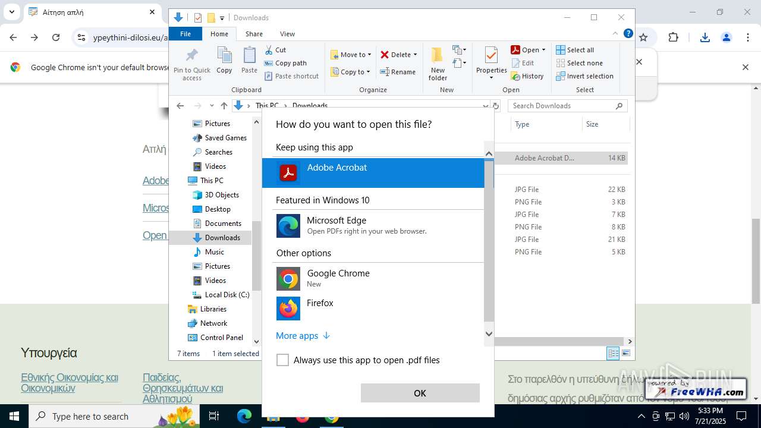761x428 pixels.
Task: Switch Explorer to details view
Action: 613,354
